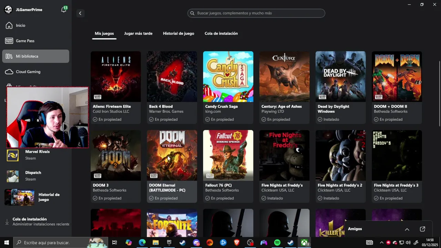Click DOOM 3 title text
441x248 pixels.
point(101,185)
